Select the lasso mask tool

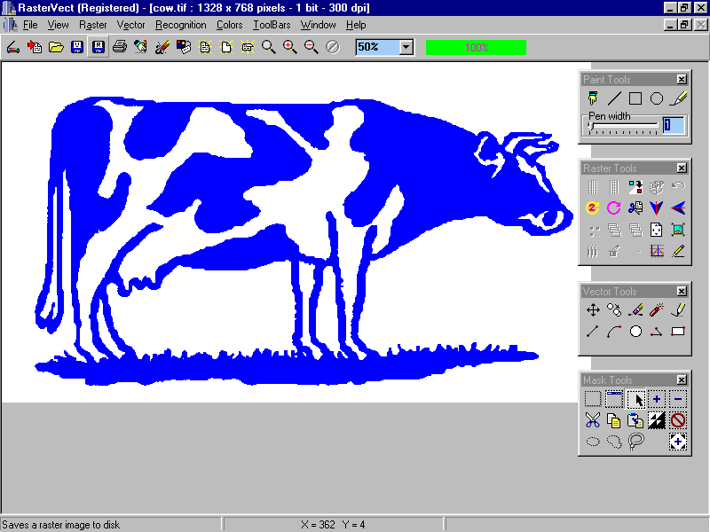click(635, 442)
